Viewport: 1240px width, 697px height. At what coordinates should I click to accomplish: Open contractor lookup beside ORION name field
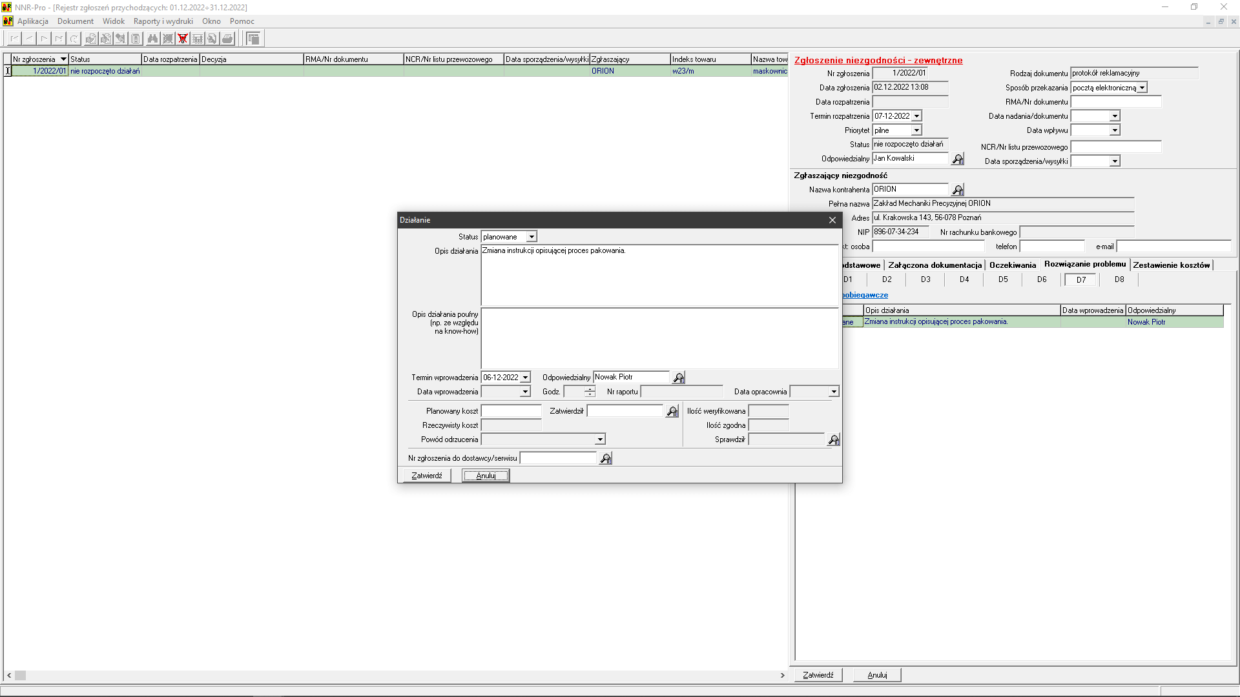[958, 190]
